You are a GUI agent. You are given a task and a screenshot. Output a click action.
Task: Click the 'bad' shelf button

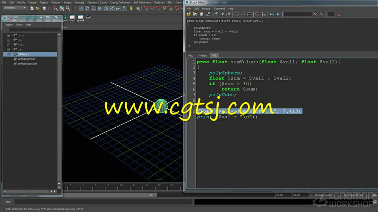(x=72, y=18)
